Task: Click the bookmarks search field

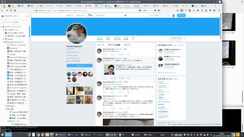Action: [15, 22]
